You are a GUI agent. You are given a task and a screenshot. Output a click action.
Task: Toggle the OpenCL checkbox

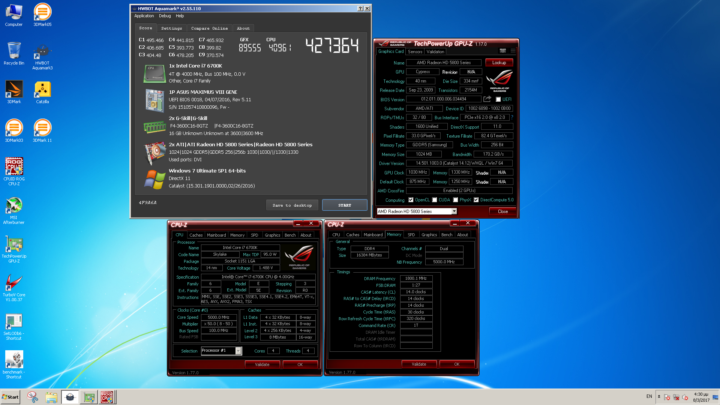click(x=411, y=200)
